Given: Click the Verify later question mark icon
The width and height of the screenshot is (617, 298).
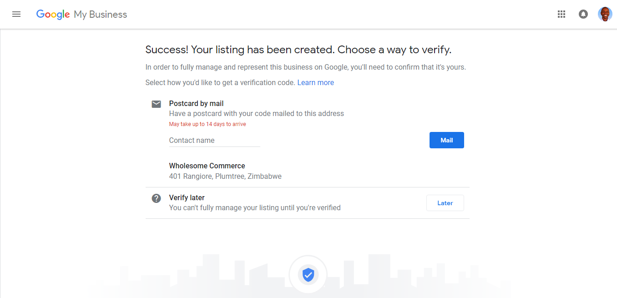Looking at the screenshot, I should coord(157,198).
